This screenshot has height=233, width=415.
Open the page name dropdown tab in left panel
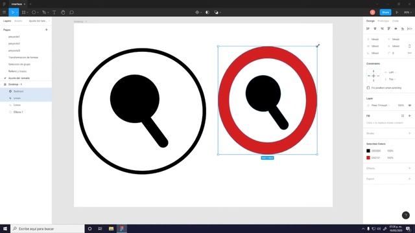pyautogui.click(x=39, y=21)
